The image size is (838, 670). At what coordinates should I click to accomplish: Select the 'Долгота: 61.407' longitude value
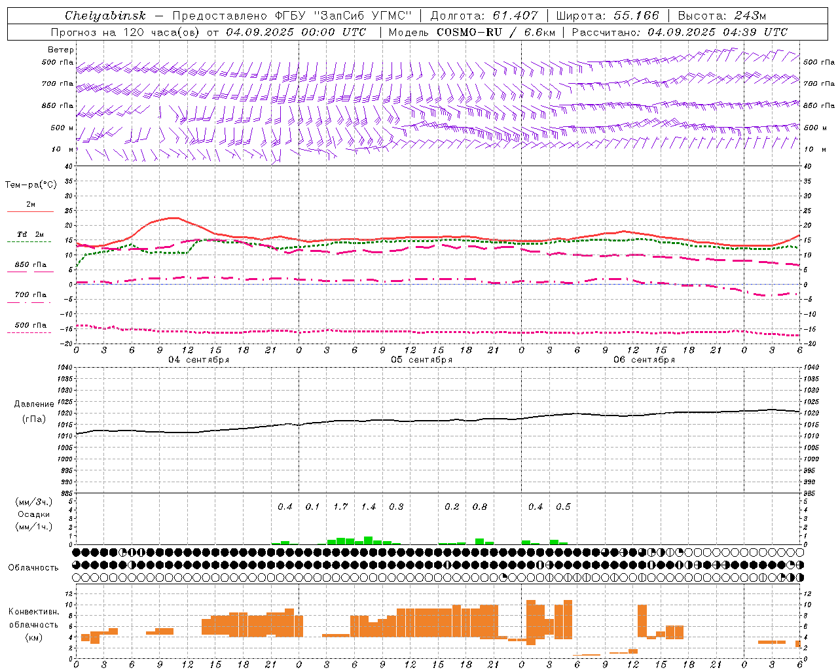[484, 16]
